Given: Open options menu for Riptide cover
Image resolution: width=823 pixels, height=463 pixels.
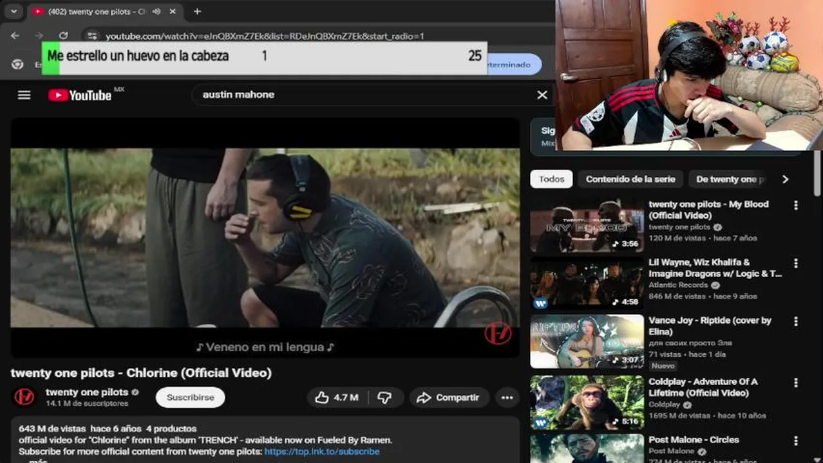Looking at the screenshot, I should [x=796, y=321].
